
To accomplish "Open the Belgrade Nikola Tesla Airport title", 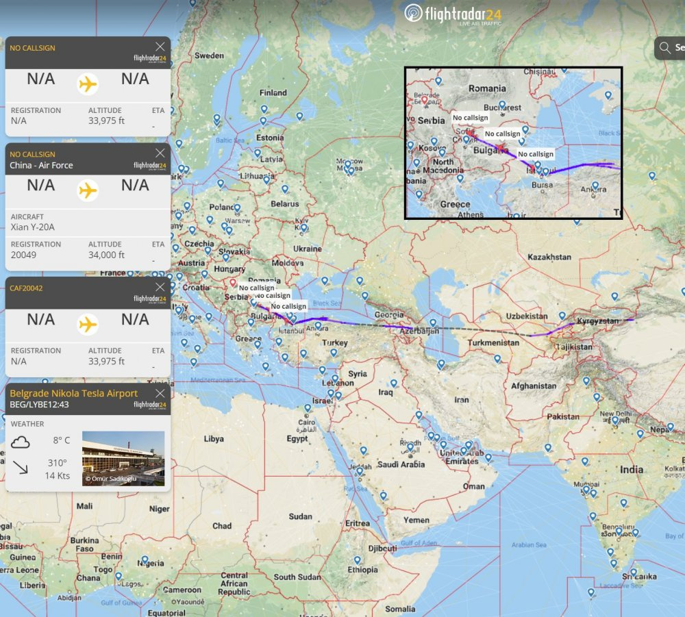I will pos(73,393).
